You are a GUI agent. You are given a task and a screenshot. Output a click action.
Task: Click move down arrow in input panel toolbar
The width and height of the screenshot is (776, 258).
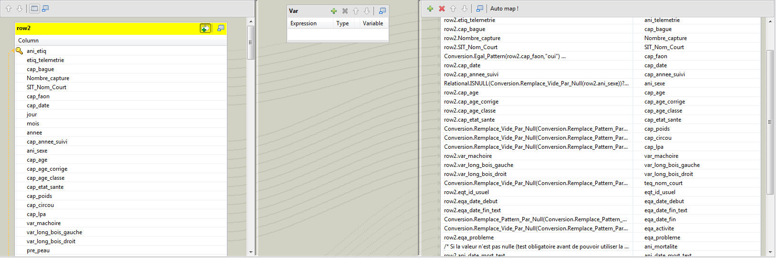20,9
